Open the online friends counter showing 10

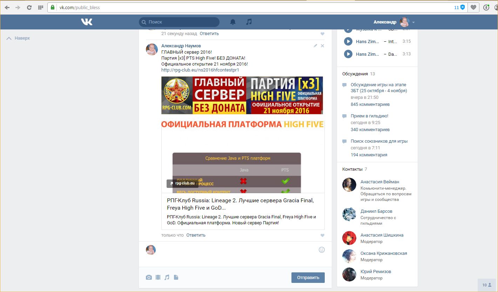pos(487,285)
